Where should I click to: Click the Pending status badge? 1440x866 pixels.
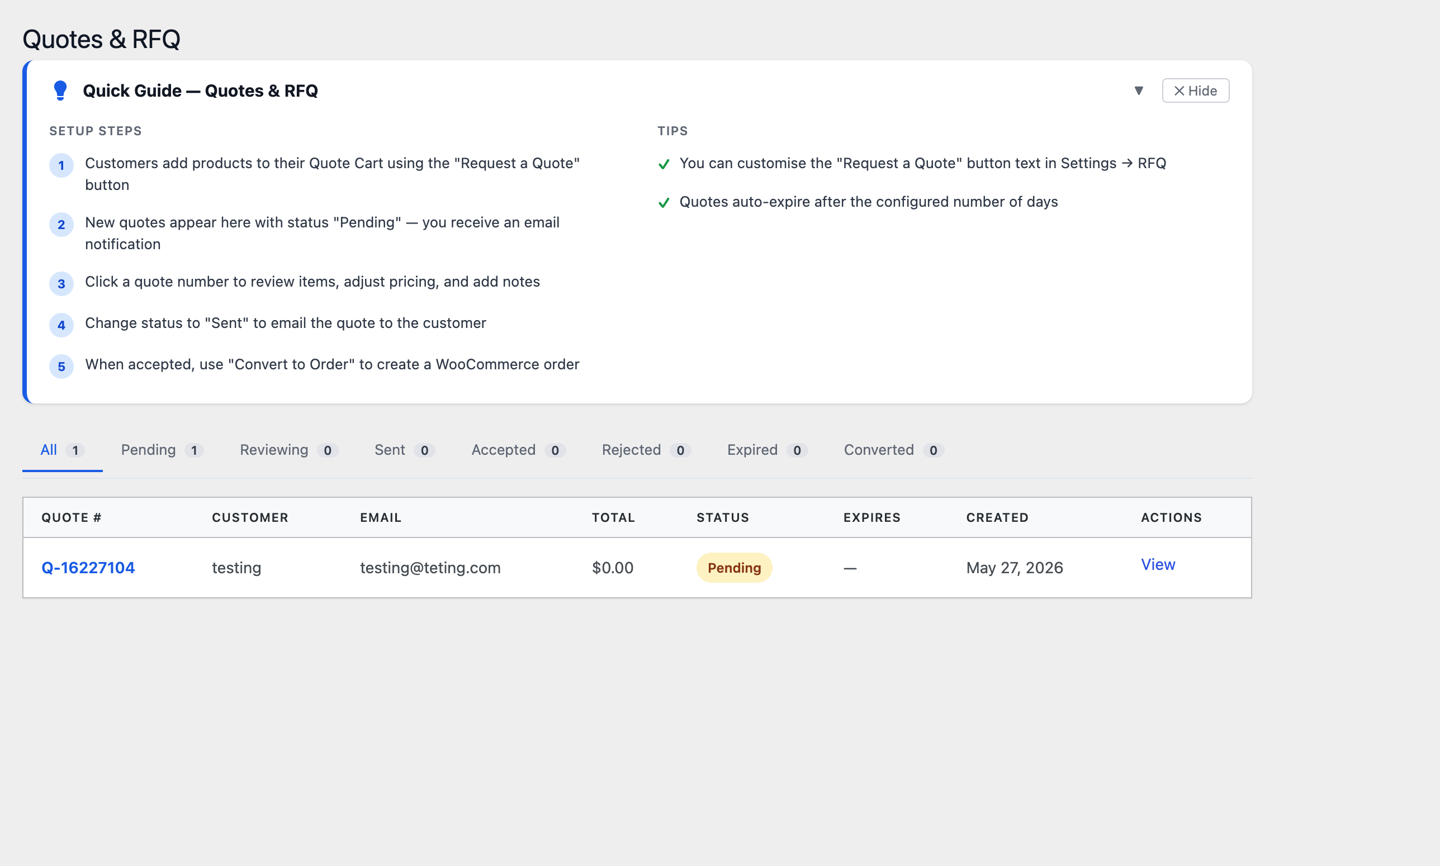[734, 567]
